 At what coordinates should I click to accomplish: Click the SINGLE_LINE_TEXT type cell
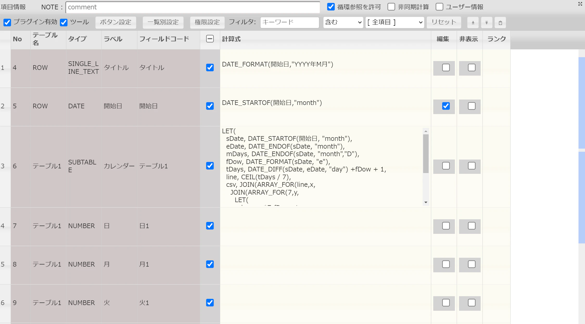coord(84,69)
